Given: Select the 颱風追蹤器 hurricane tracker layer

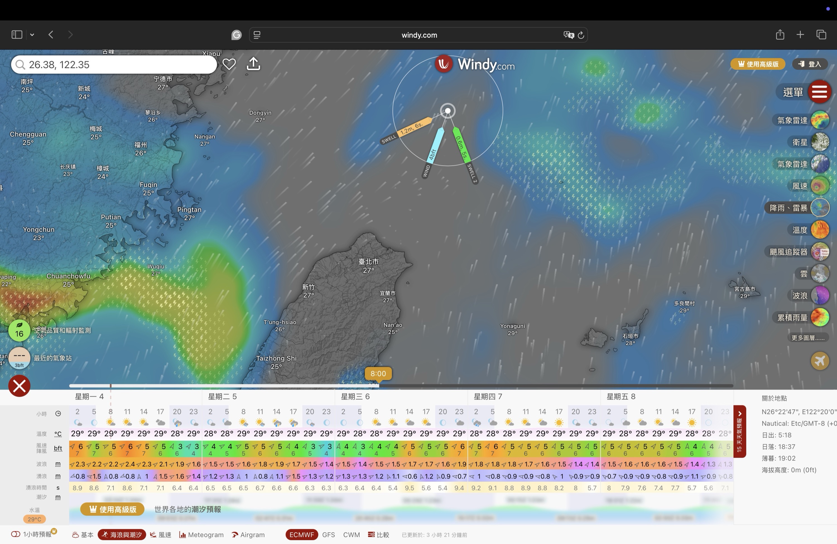Looking at the screenshot, I should point(820,252).
